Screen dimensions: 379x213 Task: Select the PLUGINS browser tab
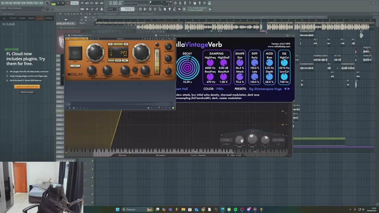[22, 18]
